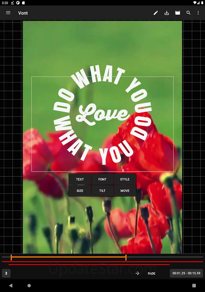Screen dimensions: 205x292
Task: Open the video clapperboard icon
Action: point(178,13)
